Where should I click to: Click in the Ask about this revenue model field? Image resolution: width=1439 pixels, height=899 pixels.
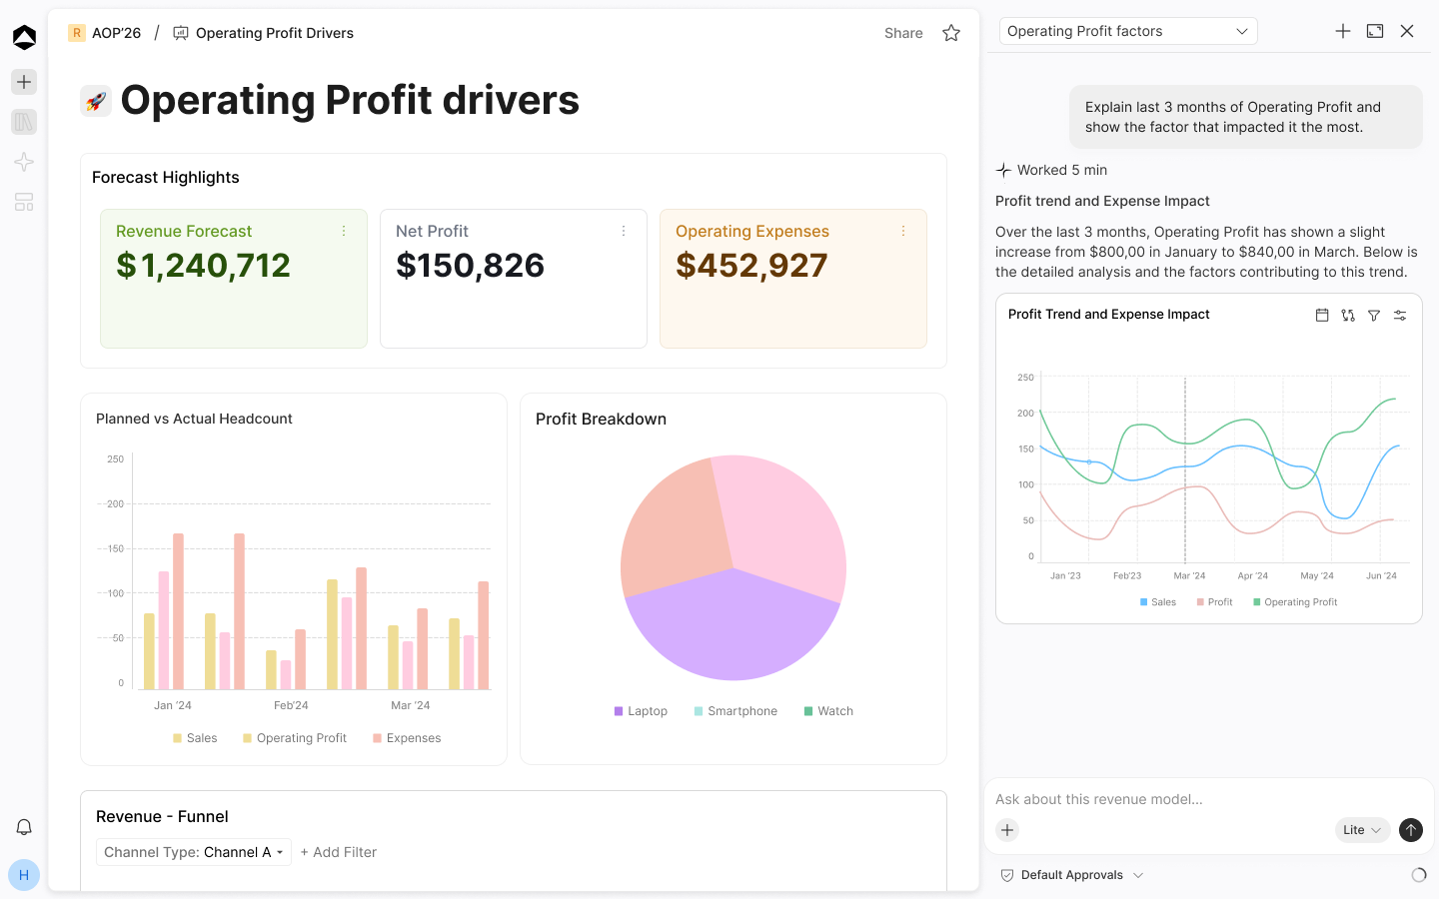tap(1208, 799)
